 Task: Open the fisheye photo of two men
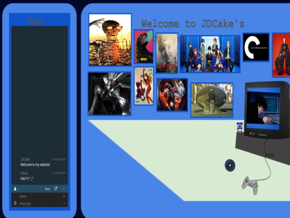(172, 95)
